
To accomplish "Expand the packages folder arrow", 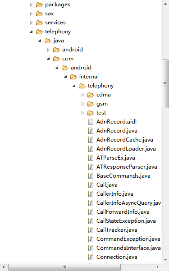I will tap(31, 5).
